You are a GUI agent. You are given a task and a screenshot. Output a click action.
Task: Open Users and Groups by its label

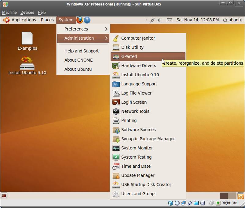point(139,194)
